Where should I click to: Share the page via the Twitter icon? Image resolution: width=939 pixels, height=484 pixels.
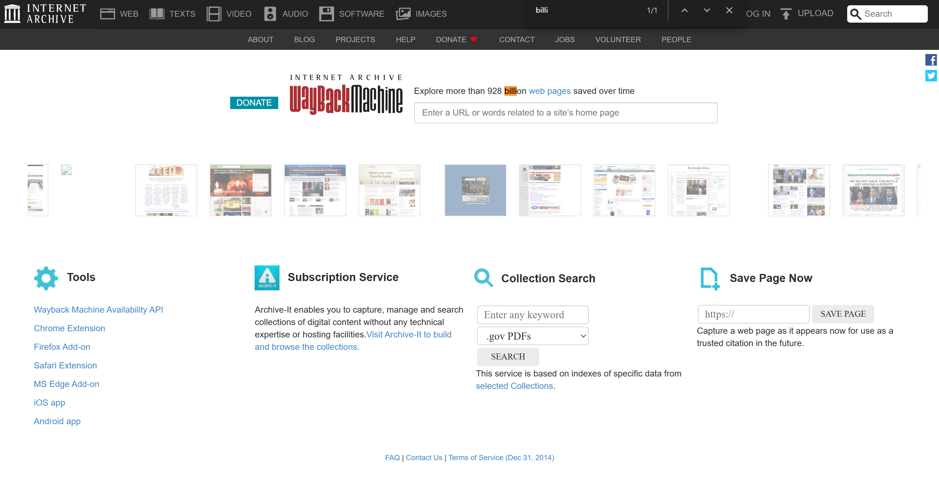(x=932, y=75)
